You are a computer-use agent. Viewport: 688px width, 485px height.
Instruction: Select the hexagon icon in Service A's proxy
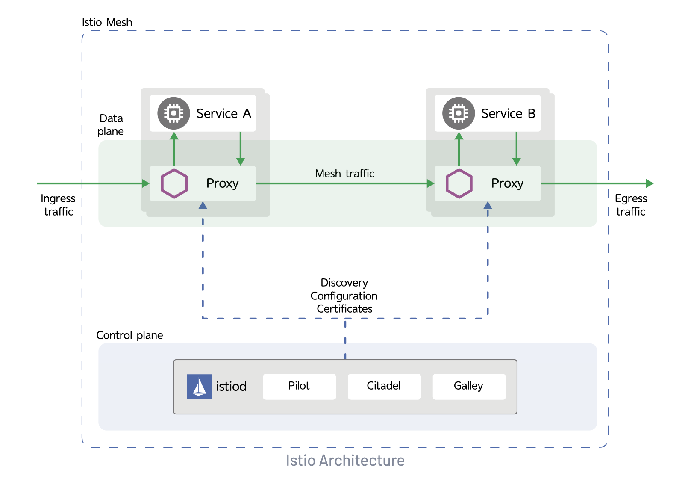pos(174,183)
